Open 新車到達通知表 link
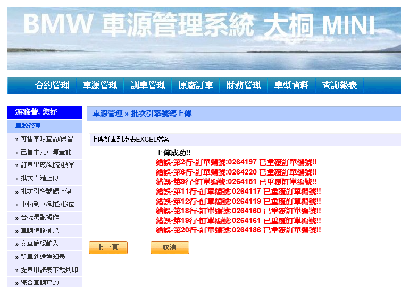Image resolution: width=401 pixels, height=287 pixels. [43, 257]
